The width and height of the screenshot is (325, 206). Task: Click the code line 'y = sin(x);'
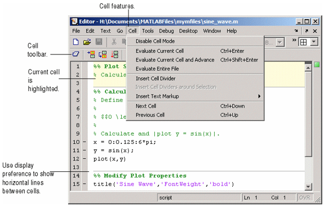(x=114, y=151)
